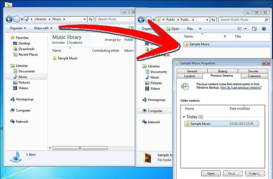Switch to the General tab
This screenshot has width=273, height=179.
[x=192, y=71]
